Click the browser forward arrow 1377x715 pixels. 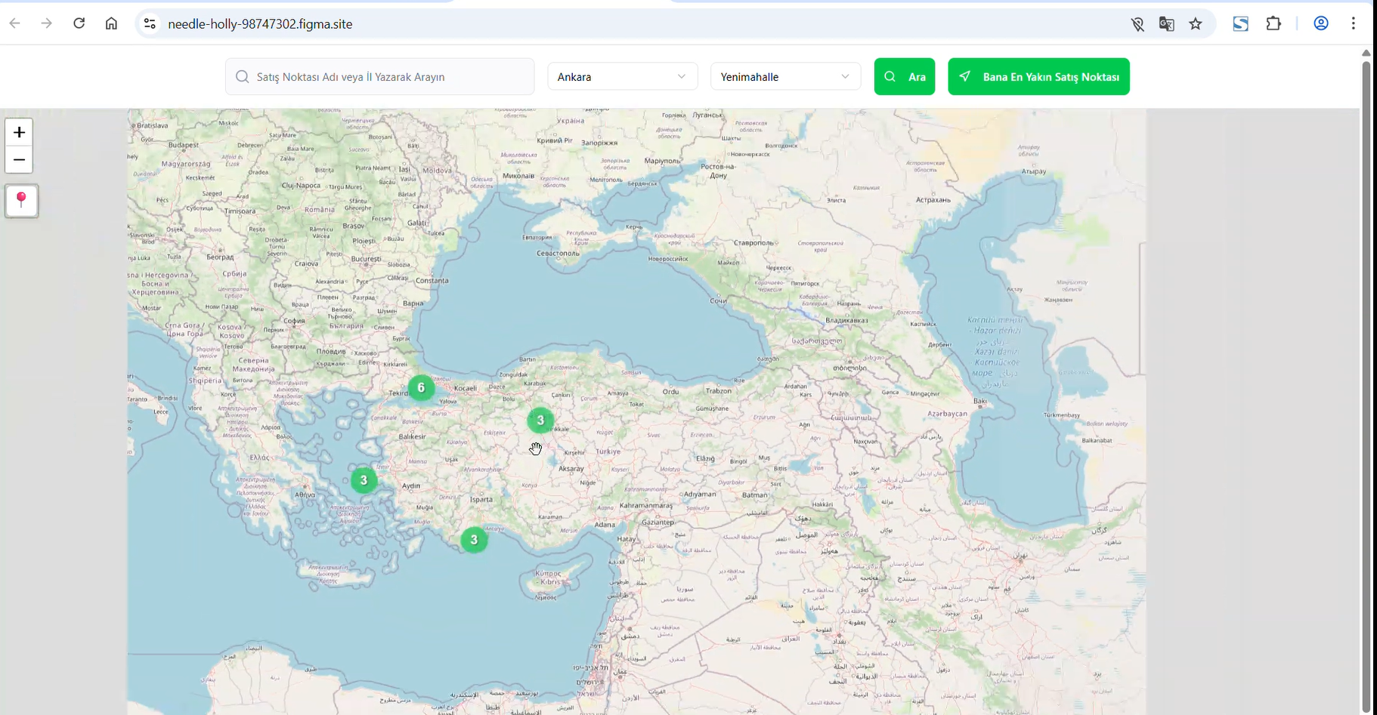[47, 23]
